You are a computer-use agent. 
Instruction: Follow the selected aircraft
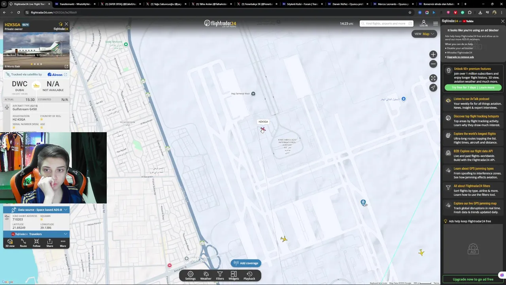pyautogui.click(x=36, y=243)
